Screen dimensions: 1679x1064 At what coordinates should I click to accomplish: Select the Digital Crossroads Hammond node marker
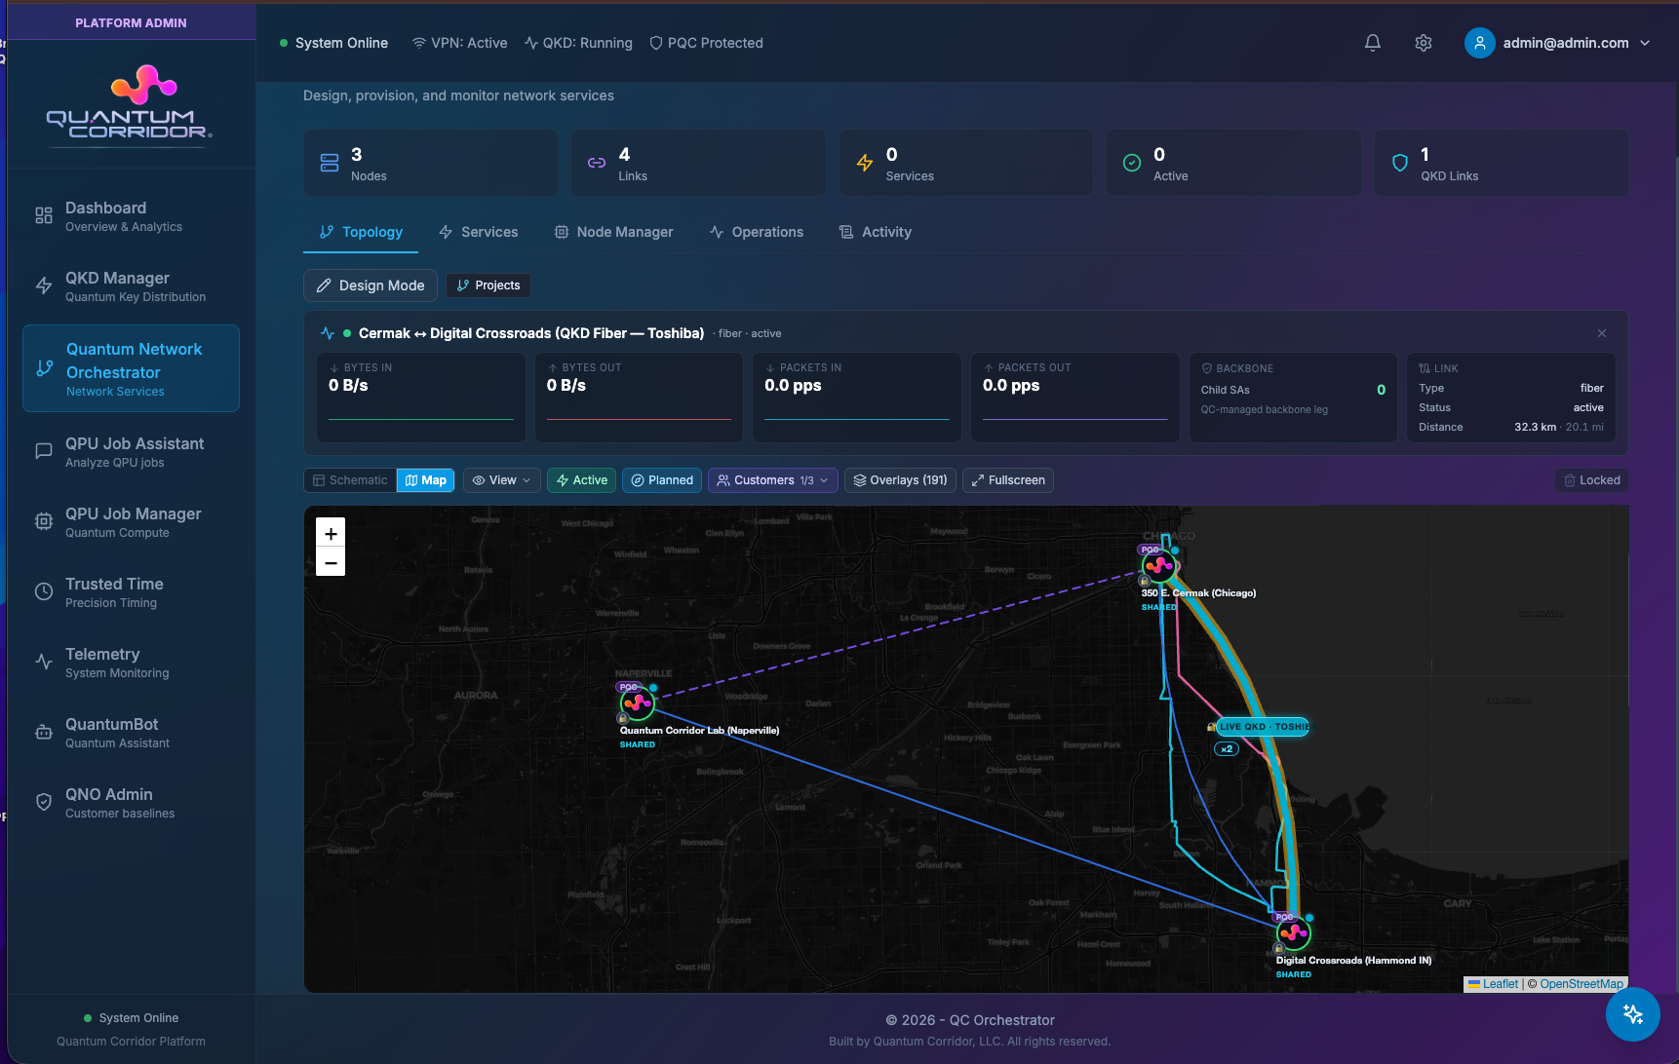[x=1294, y=933]
